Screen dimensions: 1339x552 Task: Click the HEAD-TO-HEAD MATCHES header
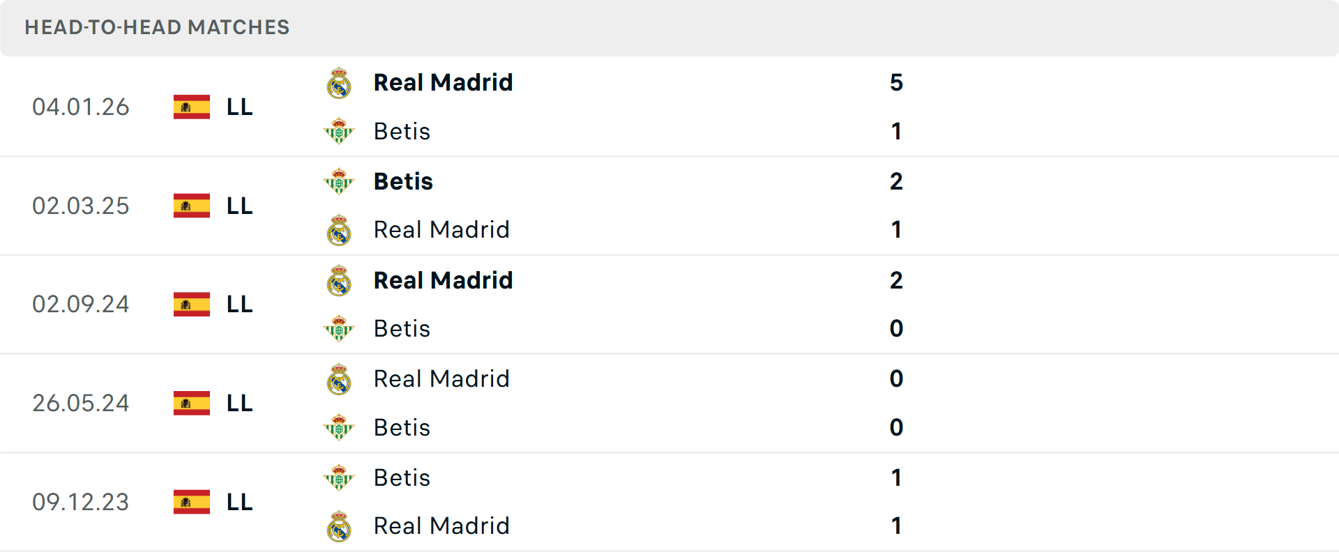click(x=157, y=27)
